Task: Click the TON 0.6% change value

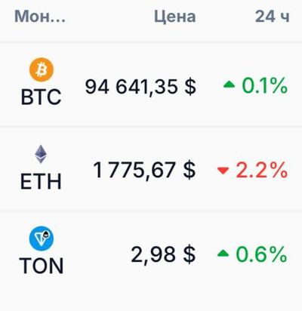Action: [x=261, y=254]
